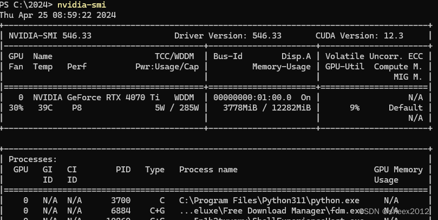This screenshot has height=220, width=438.
Task: Click the CUDA Version: 12.3 text
Action: click(x=359, y=36)
